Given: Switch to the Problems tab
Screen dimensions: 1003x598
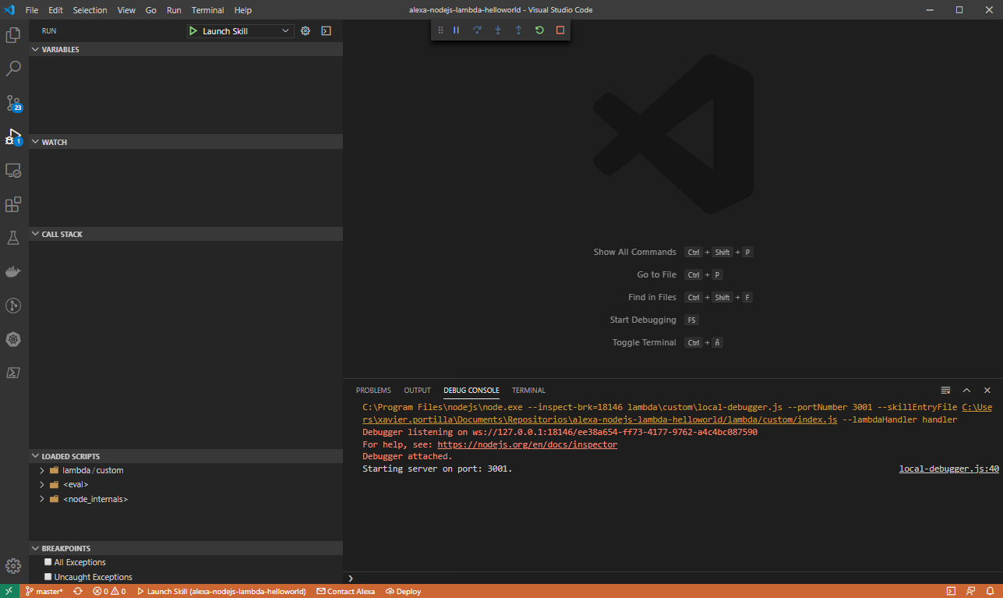Looking at the screenshot, I should 373,390.
